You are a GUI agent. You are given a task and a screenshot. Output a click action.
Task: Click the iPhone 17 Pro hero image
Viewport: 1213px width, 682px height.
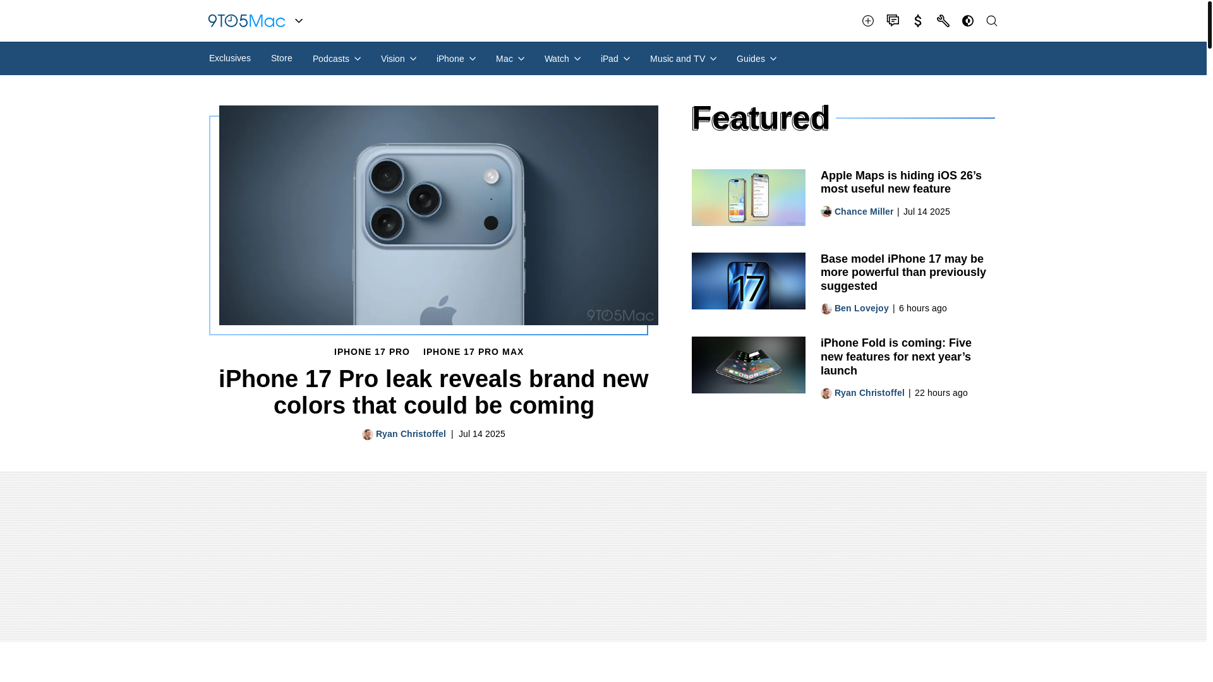(438, 215)
